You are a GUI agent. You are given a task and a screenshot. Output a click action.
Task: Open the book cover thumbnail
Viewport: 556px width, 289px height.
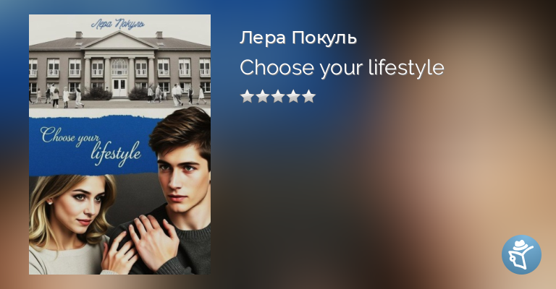coord(120,144)
